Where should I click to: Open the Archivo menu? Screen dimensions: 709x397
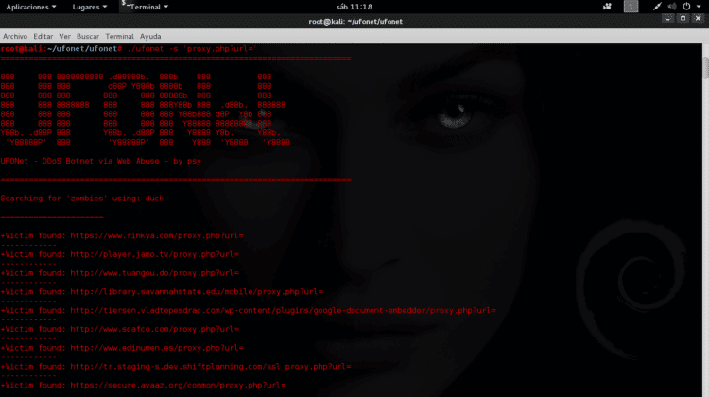(15, 36)
